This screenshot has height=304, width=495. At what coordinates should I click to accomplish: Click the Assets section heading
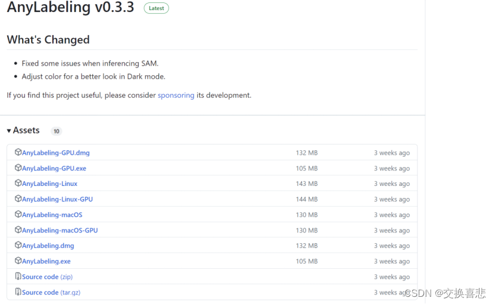coord(26,130)
